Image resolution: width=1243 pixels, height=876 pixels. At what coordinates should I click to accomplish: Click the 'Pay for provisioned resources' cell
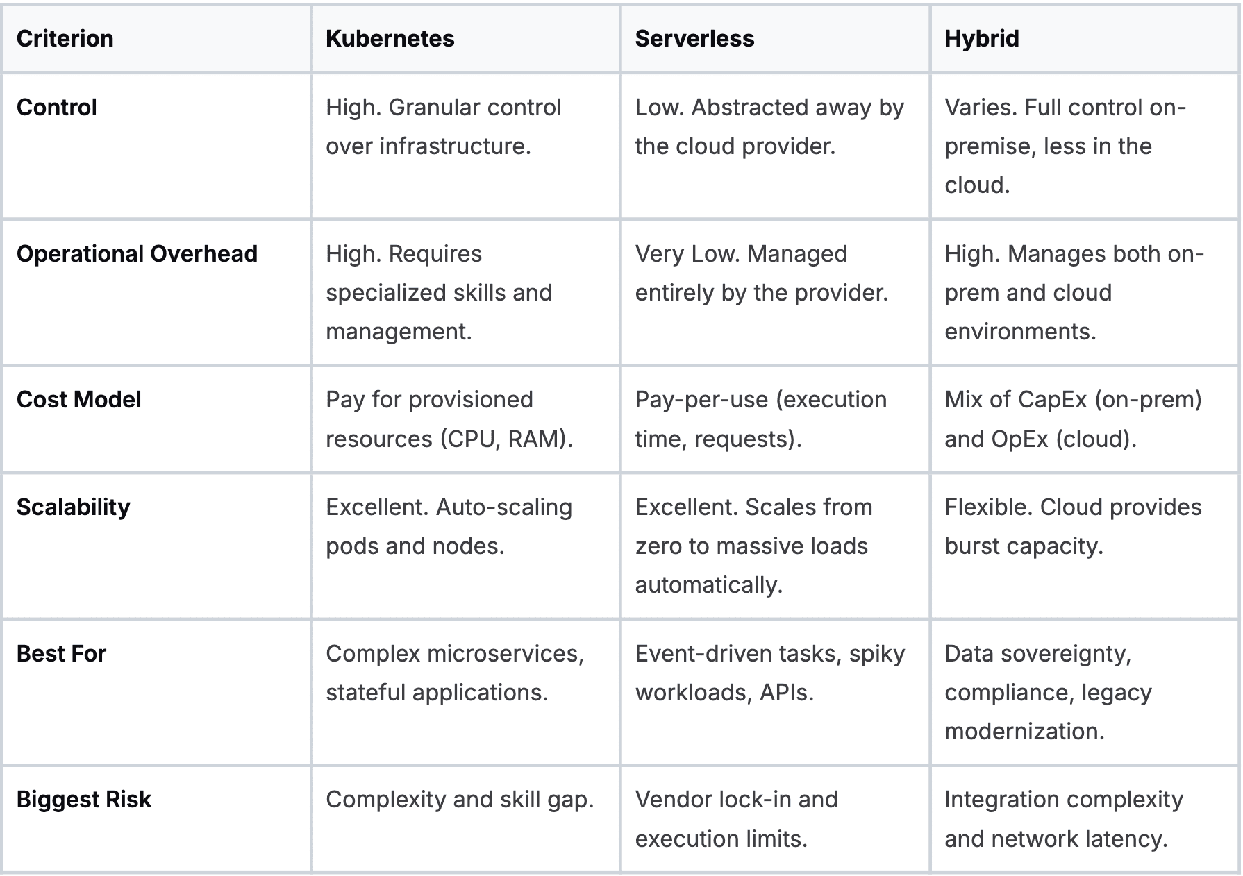coord(449,419)
